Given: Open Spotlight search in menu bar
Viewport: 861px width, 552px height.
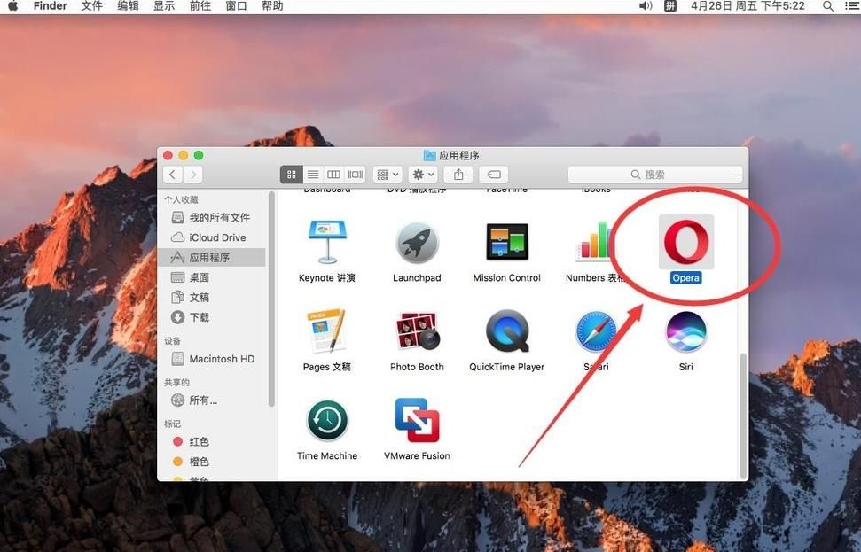Looking at the screenshot, I should click(828, 6).
